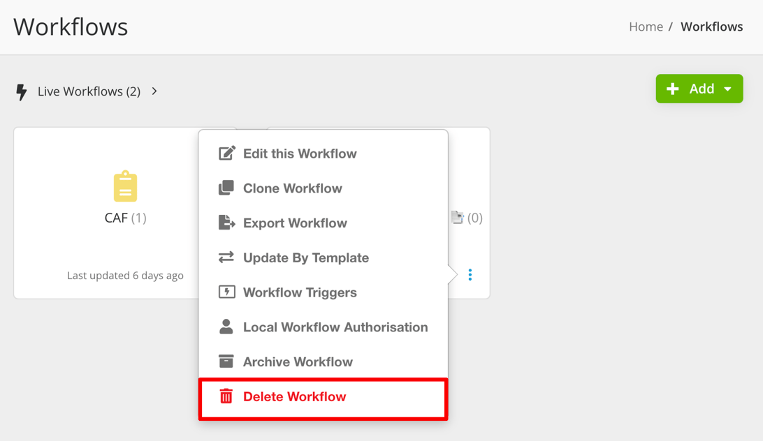Open the Home breadcrumb link
Screen dimensions: 763x441
pyautogui.click(x=645, y=27)
